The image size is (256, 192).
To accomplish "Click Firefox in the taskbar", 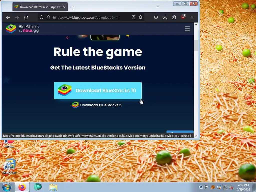I will point(22,187).
